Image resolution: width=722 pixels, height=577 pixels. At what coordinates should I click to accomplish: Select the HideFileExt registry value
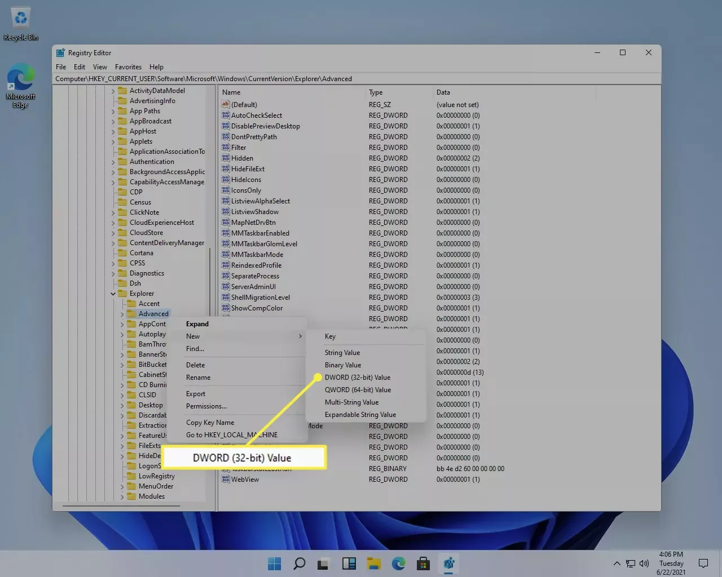248,169
